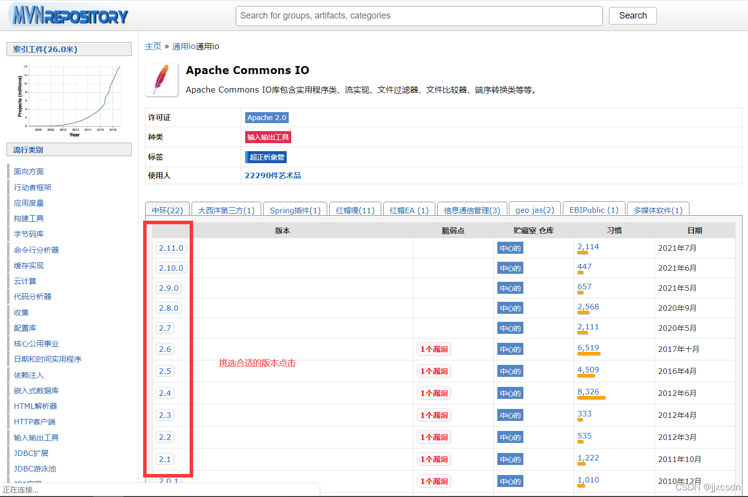Switch to the 中环(22) tab
Screen dimensions: 748x497
tap(168, 210)
